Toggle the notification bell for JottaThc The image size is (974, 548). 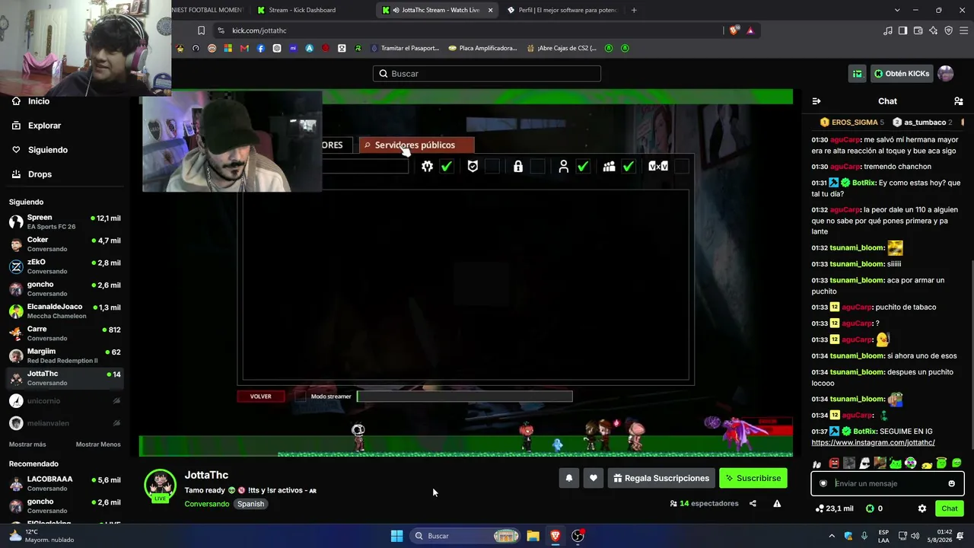pos(569,478)
